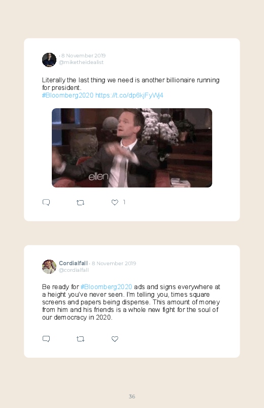Click the first tweet's 8 November 2019 date
Image resolution: width=264 pixels, height=408 pixels.
coord(83,55)
